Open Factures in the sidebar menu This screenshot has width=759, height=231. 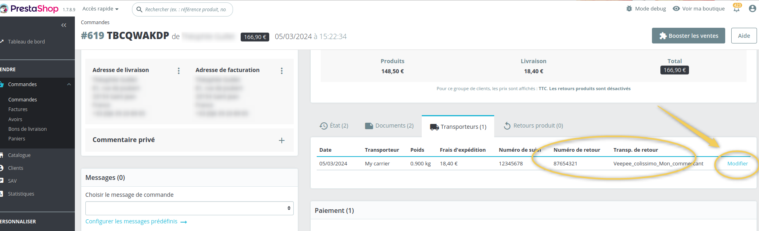(x=18, y=109)
